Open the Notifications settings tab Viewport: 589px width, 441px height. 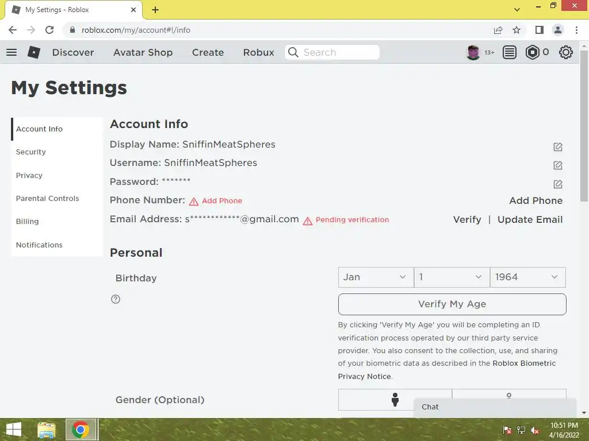coord(57,245)
